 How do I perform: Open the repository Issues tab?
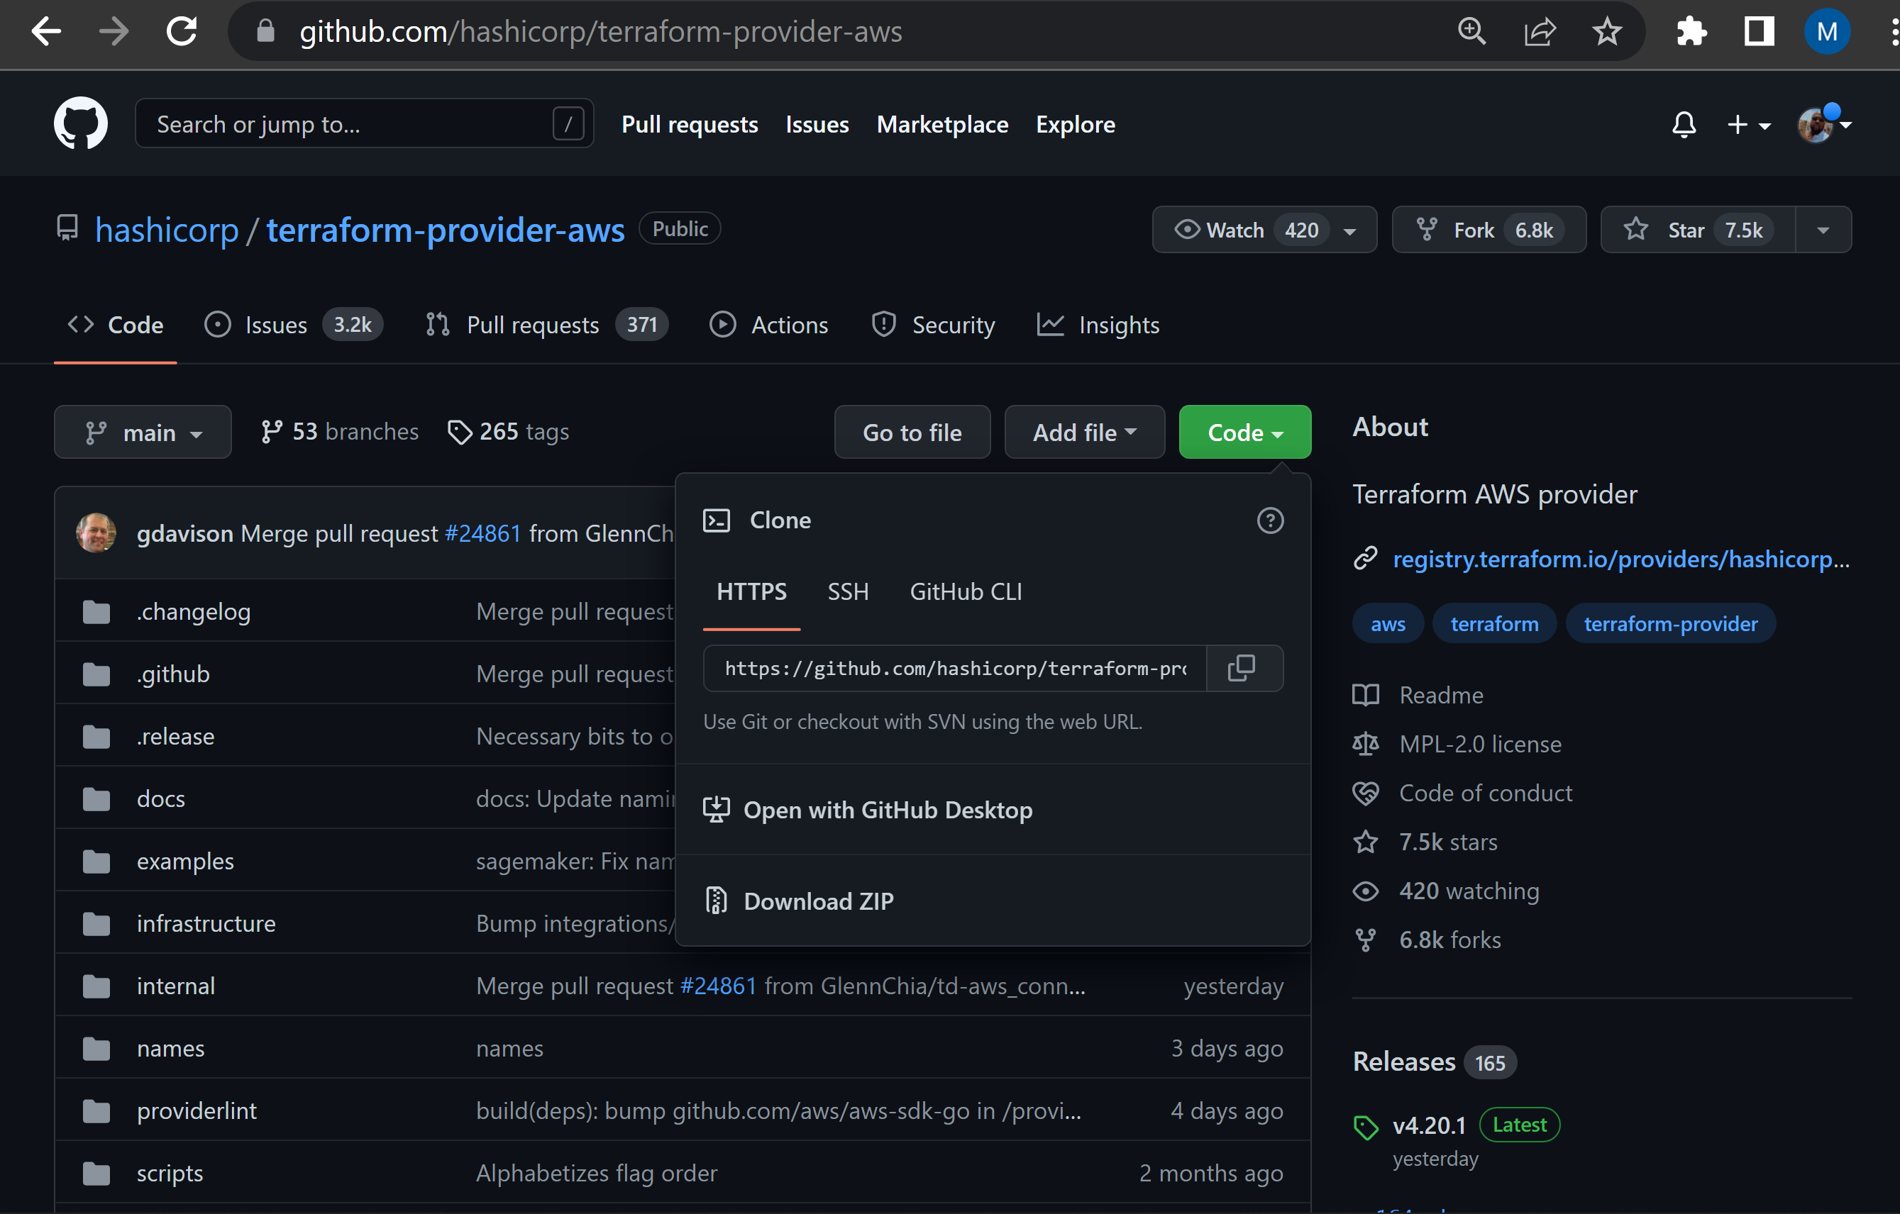[x=294, y=325]
